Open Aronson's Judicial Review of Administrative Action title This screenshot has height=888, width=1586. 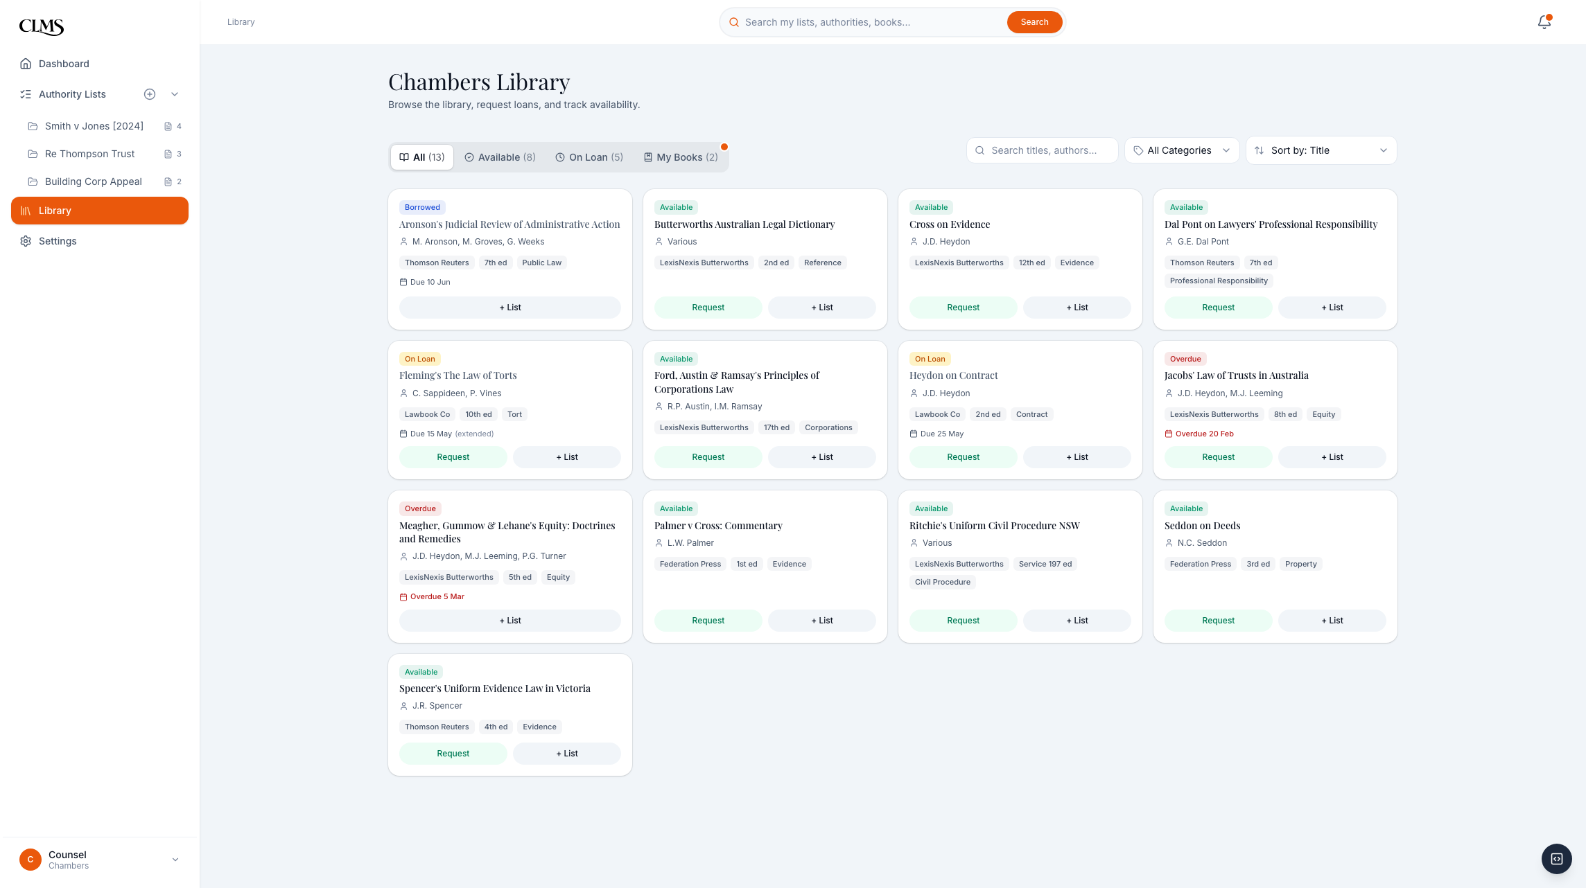click(509, 224)
